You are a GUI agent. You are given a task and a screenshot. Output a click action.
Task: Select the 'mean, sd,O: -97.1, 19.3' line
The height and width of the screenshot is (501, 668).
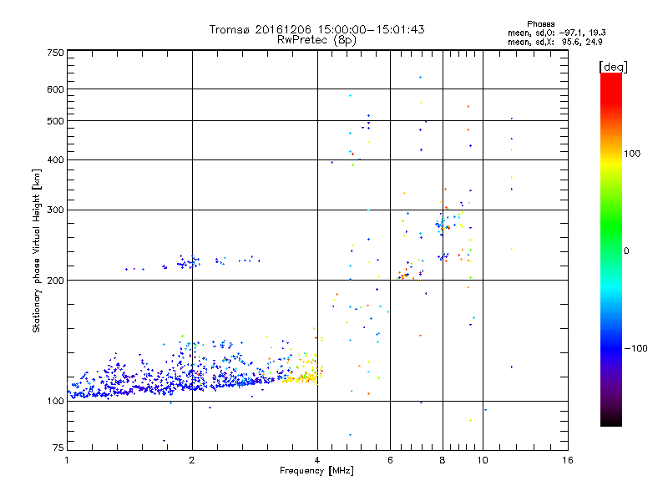(556, 33)
